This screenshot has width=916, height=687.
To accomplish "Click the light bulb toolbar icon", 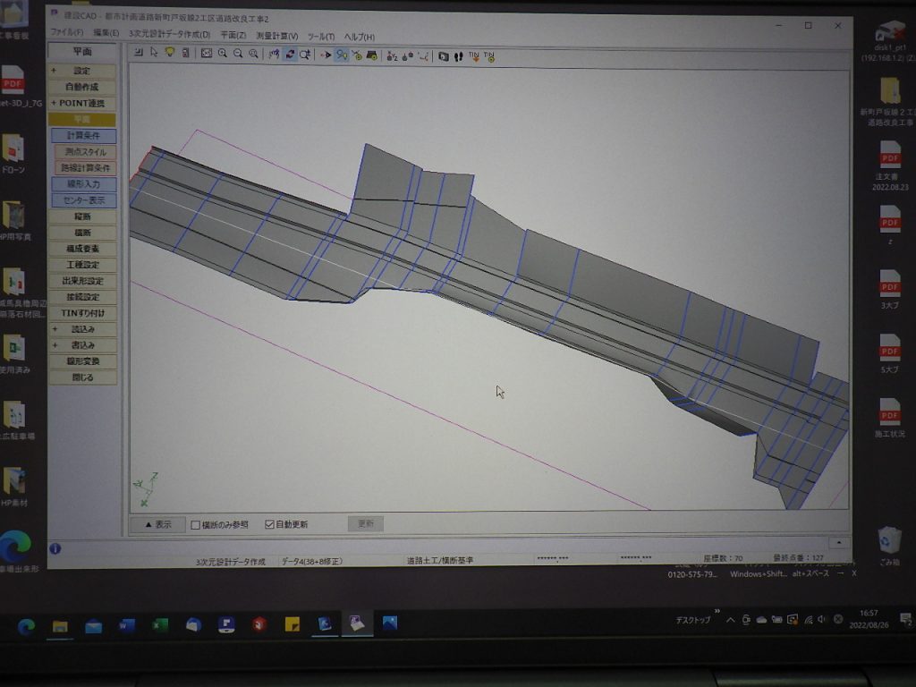I will coord(169,54).
